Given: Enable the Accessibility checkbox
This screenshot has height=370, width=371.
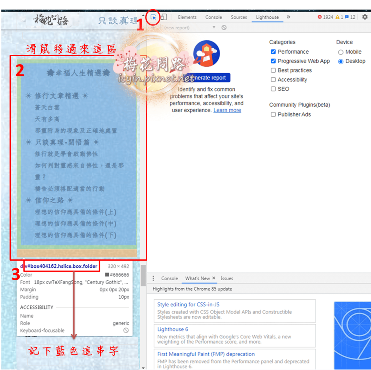Looking at the screenshot, I should coord(273,80).
